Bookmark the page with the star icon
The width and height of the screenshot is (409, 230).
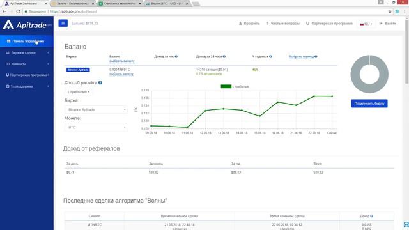(390, 11)
